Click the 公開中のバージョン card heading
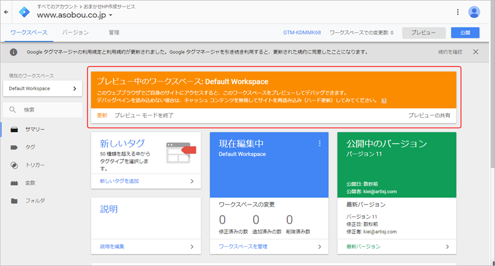The width and height of the screenshot is (495, 266). pyautogui.click(x=387, y=143)
